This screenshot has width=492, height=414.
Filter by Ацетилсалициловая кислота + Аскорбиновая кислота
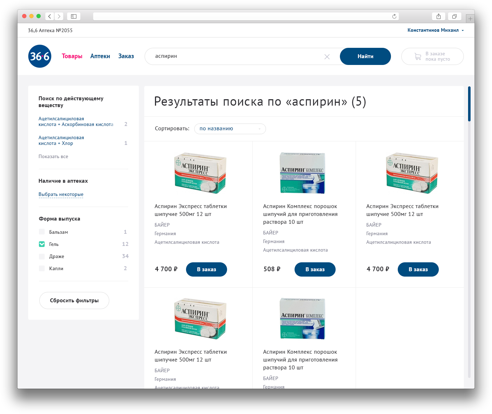point(76,122)
